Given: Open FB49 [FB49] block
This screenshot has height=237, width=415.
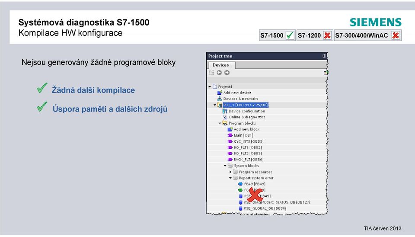Looking at the screenshot, I should pos(255,184).
